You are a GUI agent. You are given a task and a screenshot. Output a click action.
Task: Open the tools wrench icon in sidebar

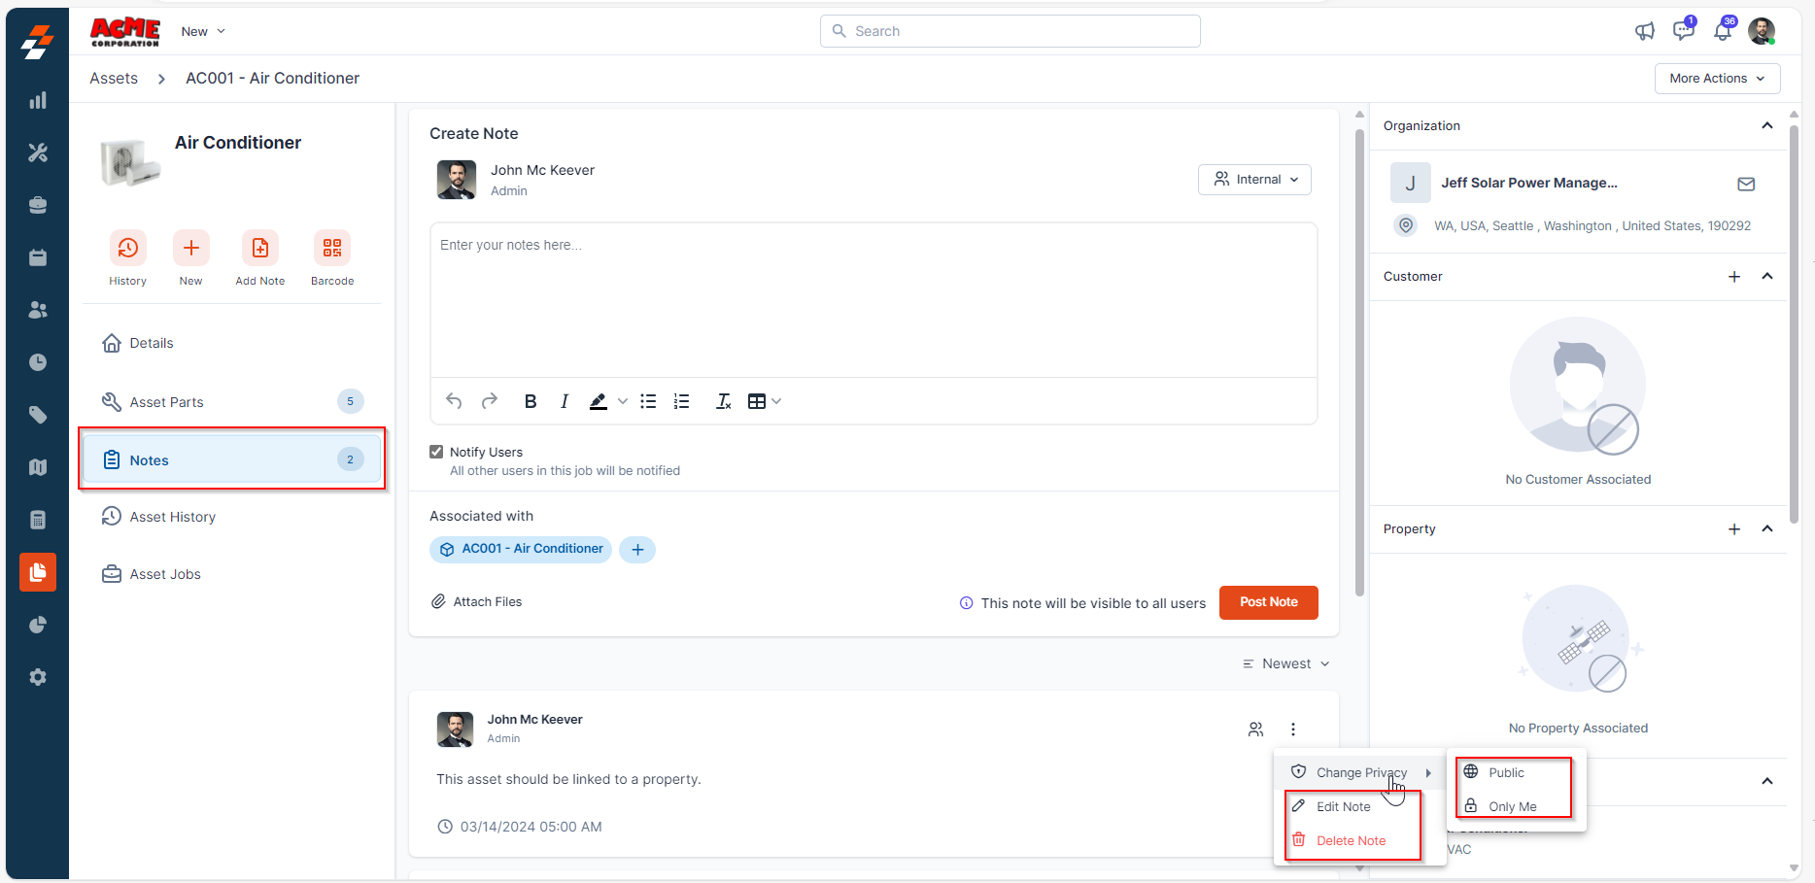pos(38,153)
